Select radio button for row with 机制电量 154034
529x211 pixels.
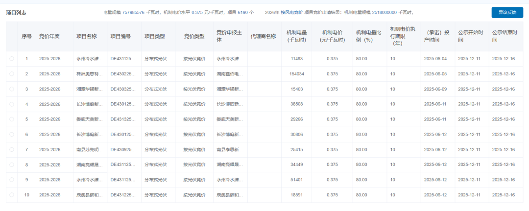point(12,74)
